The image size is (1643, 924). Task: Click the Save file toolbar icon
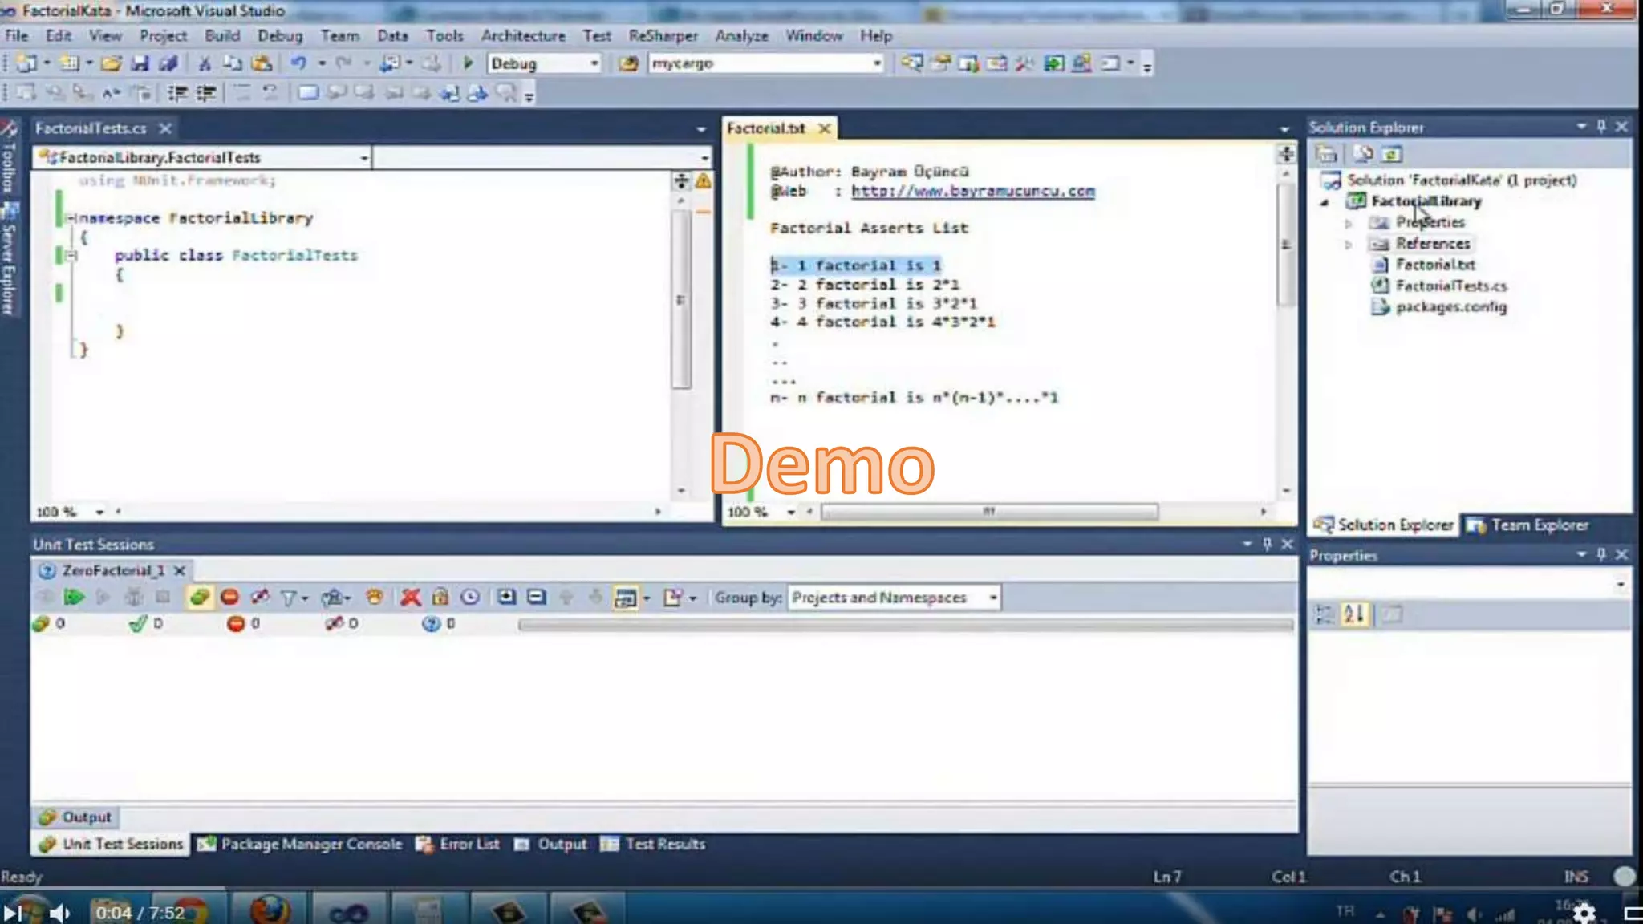pos(140,63)
